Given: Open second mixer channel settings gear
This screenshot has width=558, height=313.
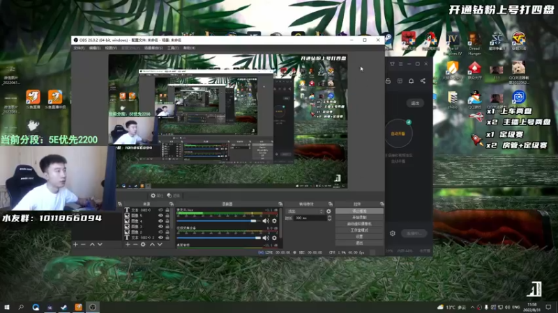Looking at the screenshot, I should [274, 238].
